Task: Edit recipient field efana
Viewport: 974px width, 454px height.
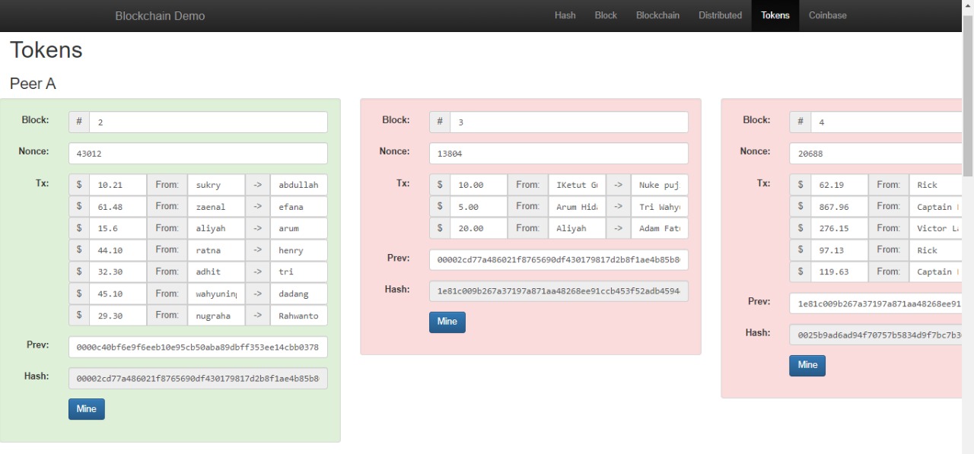Action: pos(299,207)
